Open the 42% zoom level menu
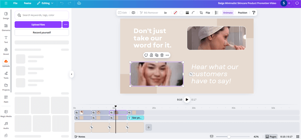The width and height of the screenshot is (301, 139). (256, 137)
